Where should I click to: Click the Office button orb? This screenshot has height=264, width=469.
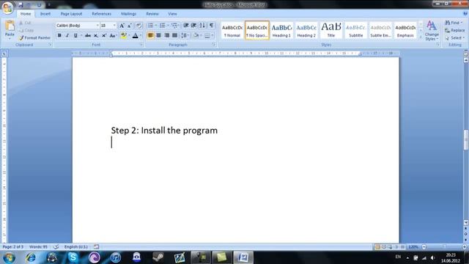tap(7, 7)
